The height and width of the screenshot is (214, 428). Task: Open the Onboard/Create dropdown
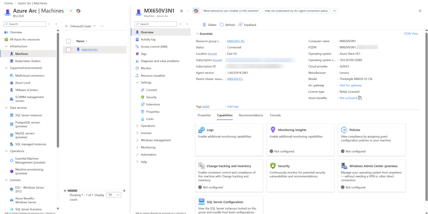click(80, 26)
